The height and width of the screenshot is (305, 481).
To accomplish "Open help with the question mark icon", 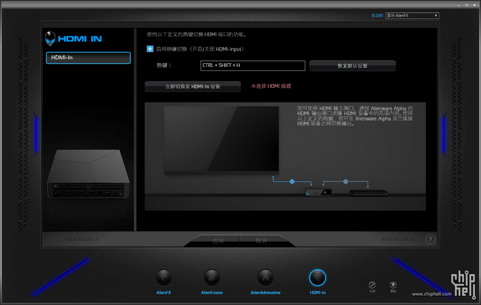I will tap(430, 239).
